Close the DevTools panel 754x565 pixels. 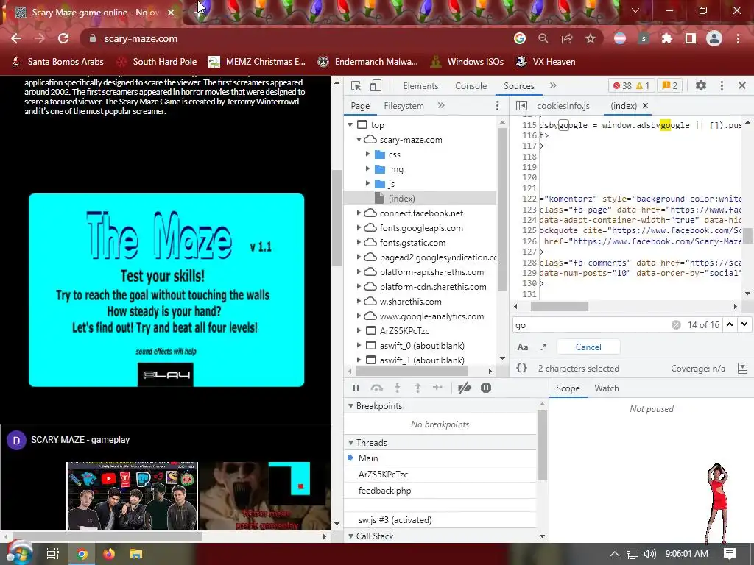pyautogui.click(x=742, y=85)
